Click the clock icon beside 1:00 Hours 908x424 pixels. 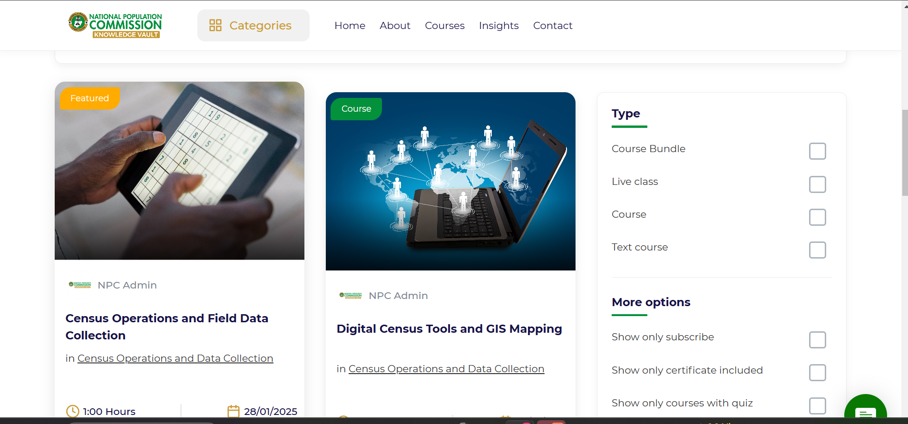(73, 411)
